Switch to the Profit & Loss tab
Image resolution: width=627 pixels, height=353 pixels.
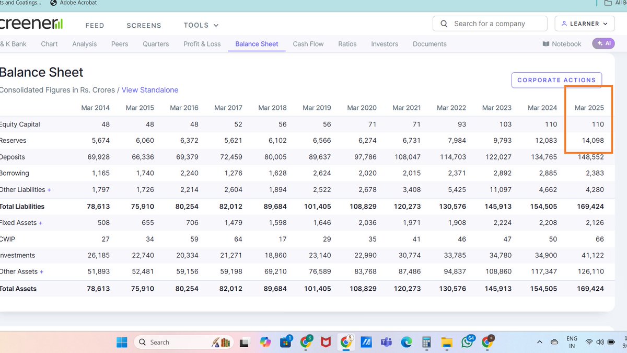202,44
